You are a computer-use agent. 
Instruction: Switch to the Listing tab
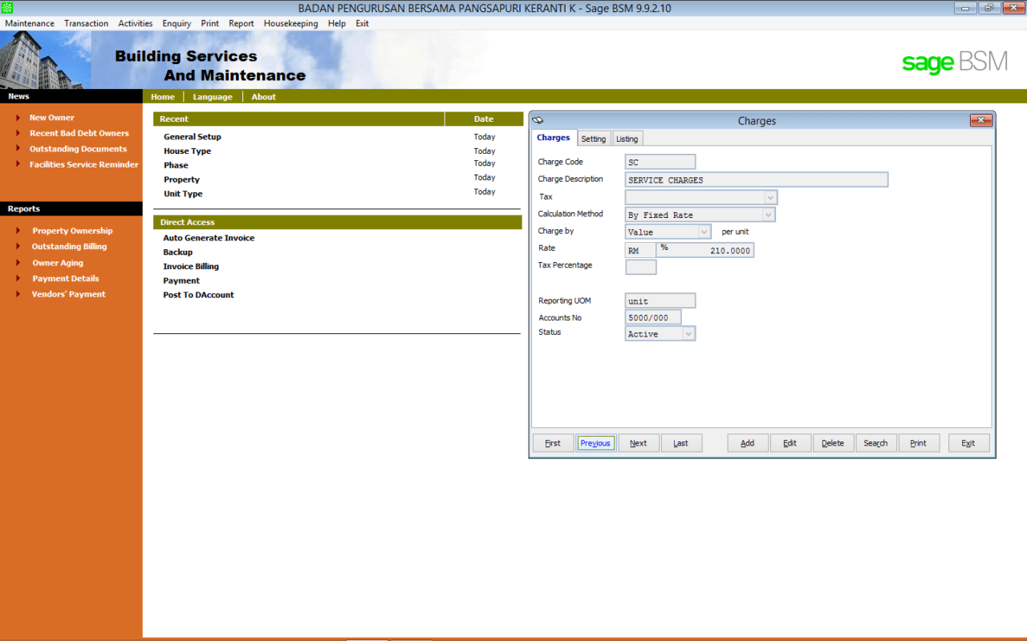coord(627,138)
